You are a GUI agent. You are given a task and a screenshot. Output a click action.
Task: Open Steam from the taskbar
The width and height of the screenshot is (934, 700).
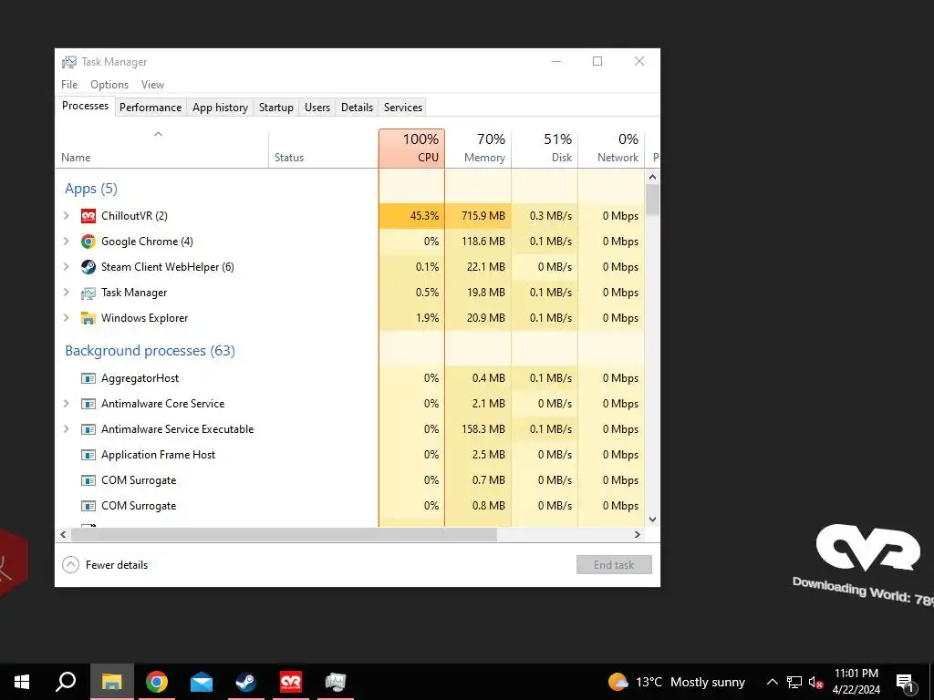pos(245,682)
